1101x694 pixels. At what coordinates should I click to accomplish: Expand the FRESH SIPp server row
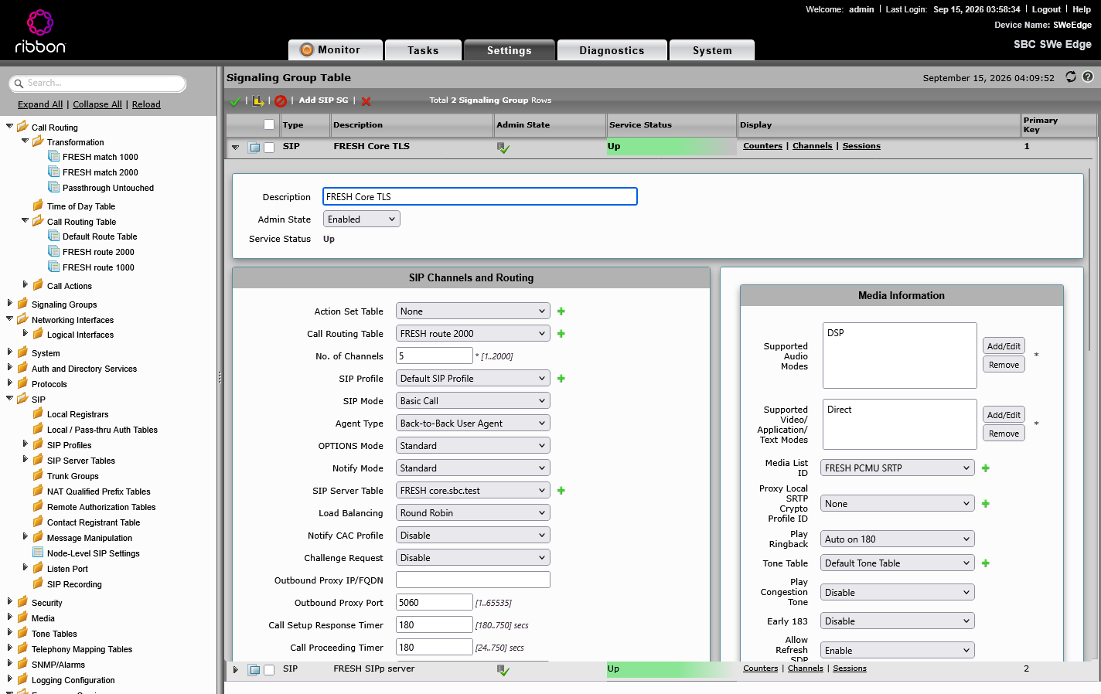[236, 670]
